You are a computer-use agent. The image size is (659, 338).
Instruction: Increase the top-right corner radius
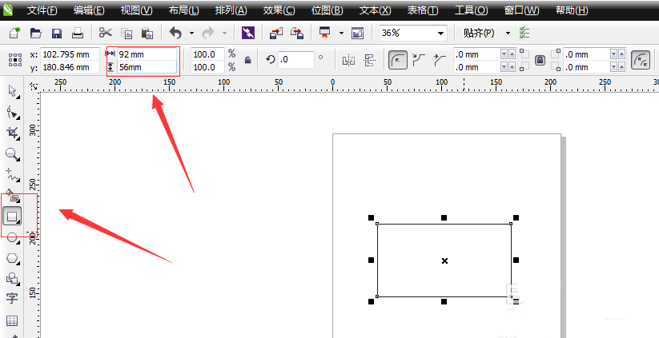(621, 54)
